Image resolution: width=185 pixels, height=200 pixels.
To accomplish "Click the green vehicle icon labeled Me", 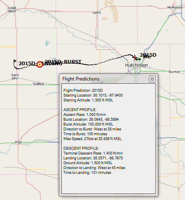I will (138, 59).
